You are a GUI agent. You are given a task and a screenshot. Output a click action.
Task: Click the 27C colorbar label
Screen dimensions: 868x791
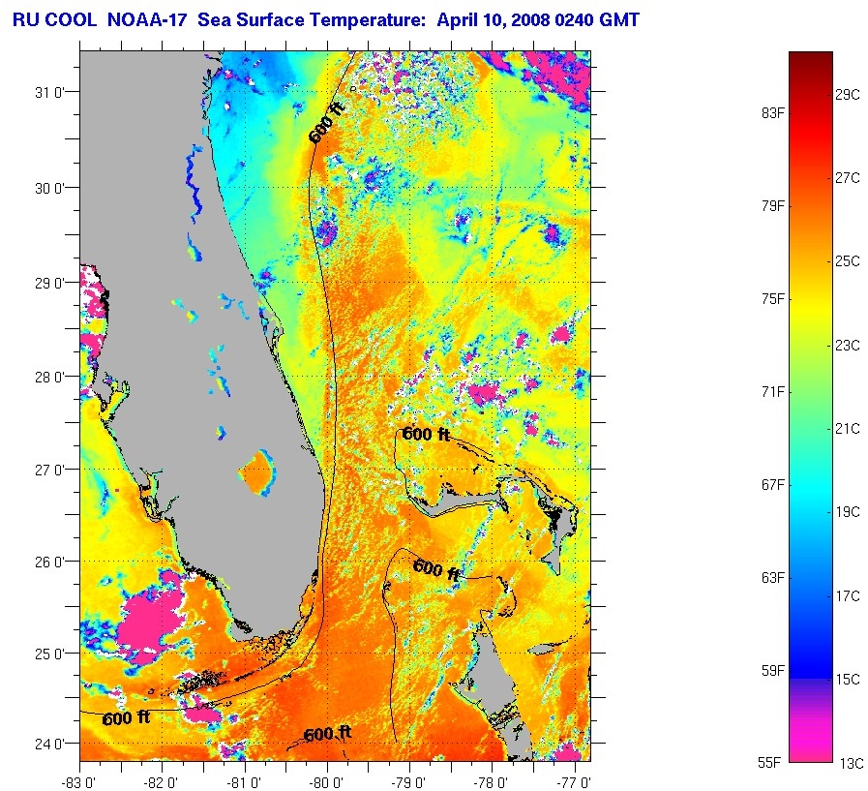(848, 178)
